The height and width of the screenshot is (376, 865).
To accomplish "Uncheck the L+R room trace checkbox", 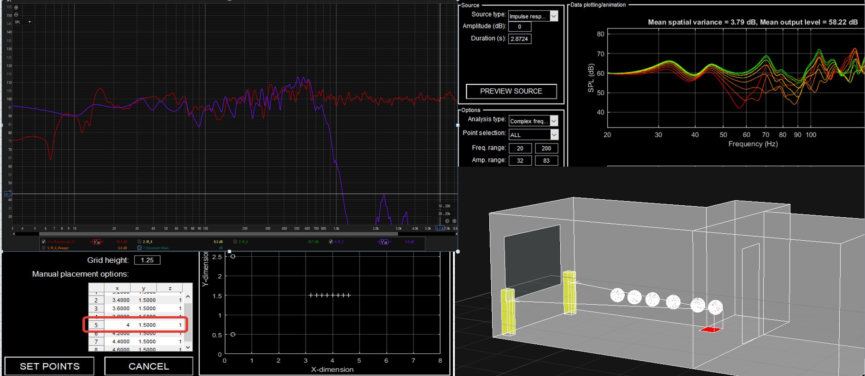I will (x=44, y=242).
